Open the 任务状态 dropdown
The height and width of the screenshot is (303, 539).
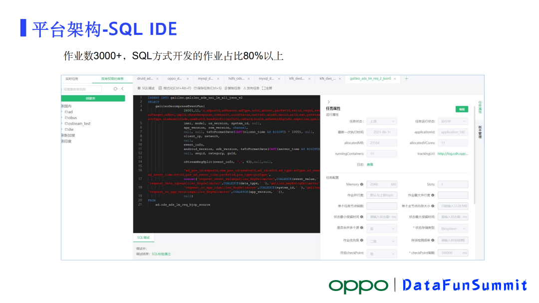point(382,122)
